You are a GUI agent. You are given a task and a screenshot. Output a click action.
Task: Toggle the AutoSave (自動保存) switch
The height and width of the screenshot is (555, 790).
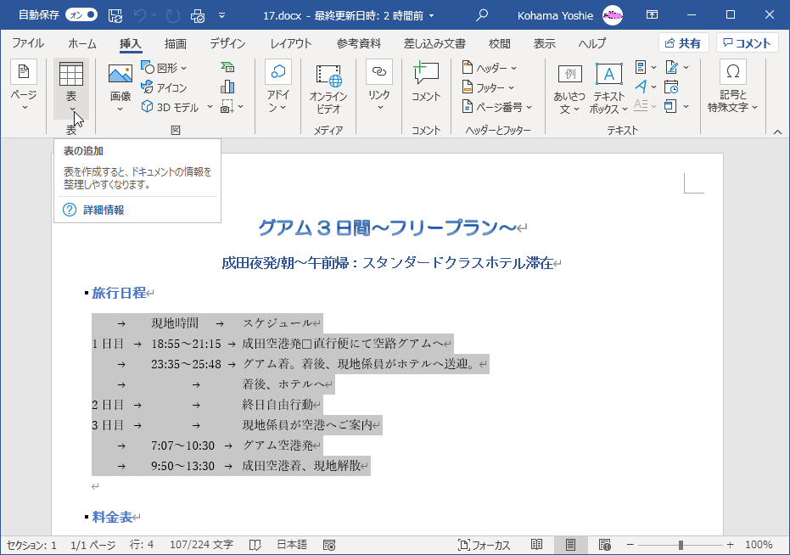click(x=81, y=15)
